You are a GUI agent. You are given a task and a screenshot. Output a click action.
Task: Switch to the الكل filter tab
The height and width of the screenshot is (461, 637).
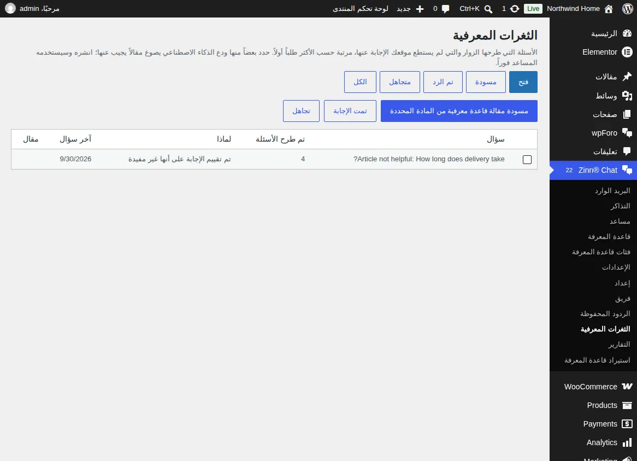pos(360,82)
